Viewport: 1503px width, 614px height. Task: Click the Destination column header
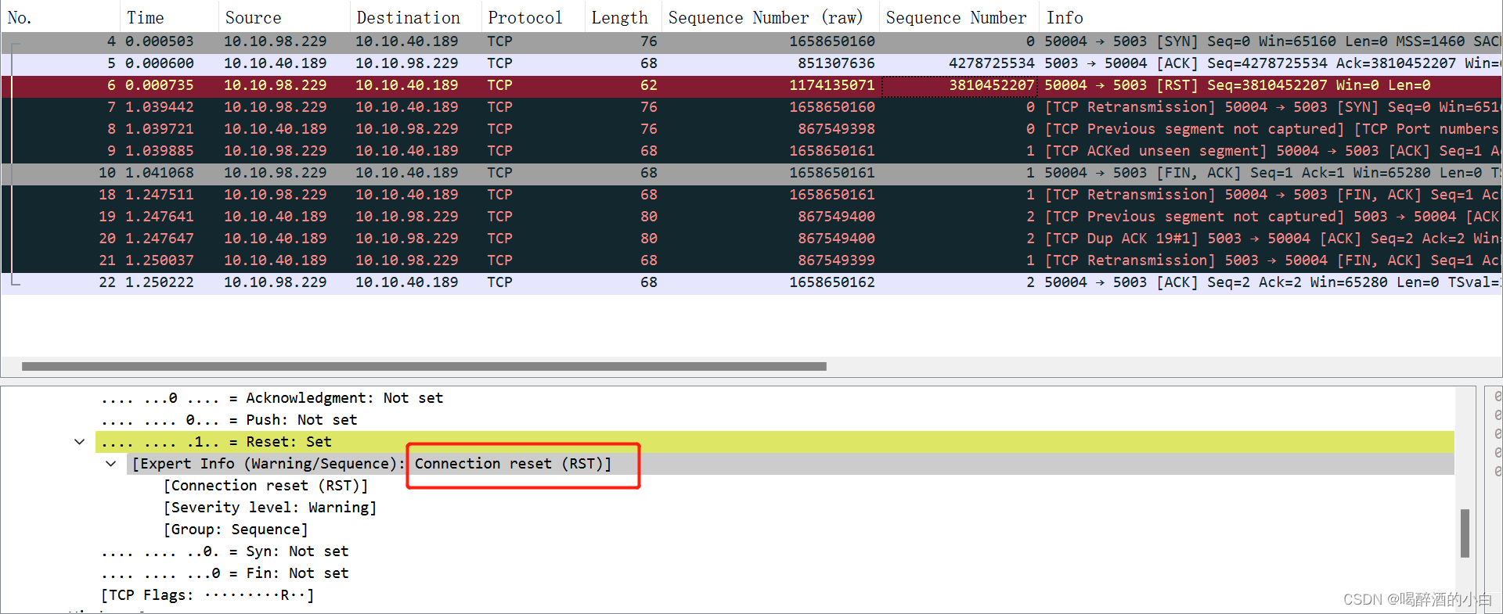(416, 17)
